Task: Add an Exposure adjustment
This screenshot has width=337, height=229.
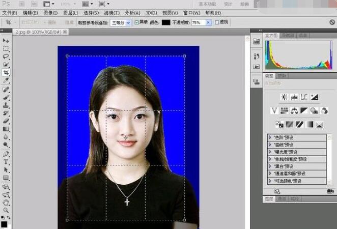Action: [x=314, y=97]
